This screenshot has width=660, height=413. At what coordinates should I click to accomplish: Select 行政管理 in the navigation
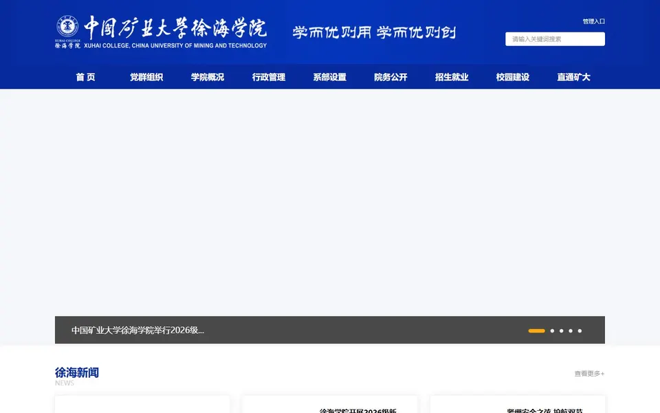click(x=269, y=77)
